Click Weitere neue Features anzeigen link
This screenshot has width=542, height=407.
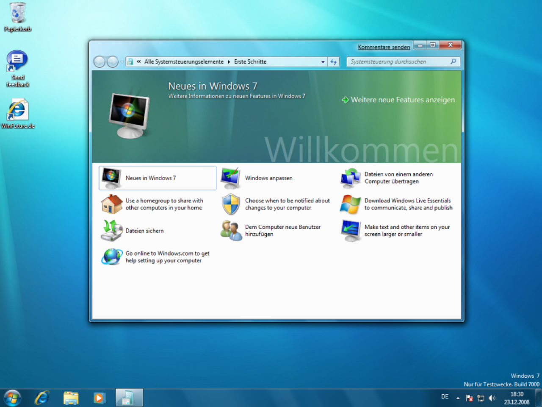[x=398, y=100]
